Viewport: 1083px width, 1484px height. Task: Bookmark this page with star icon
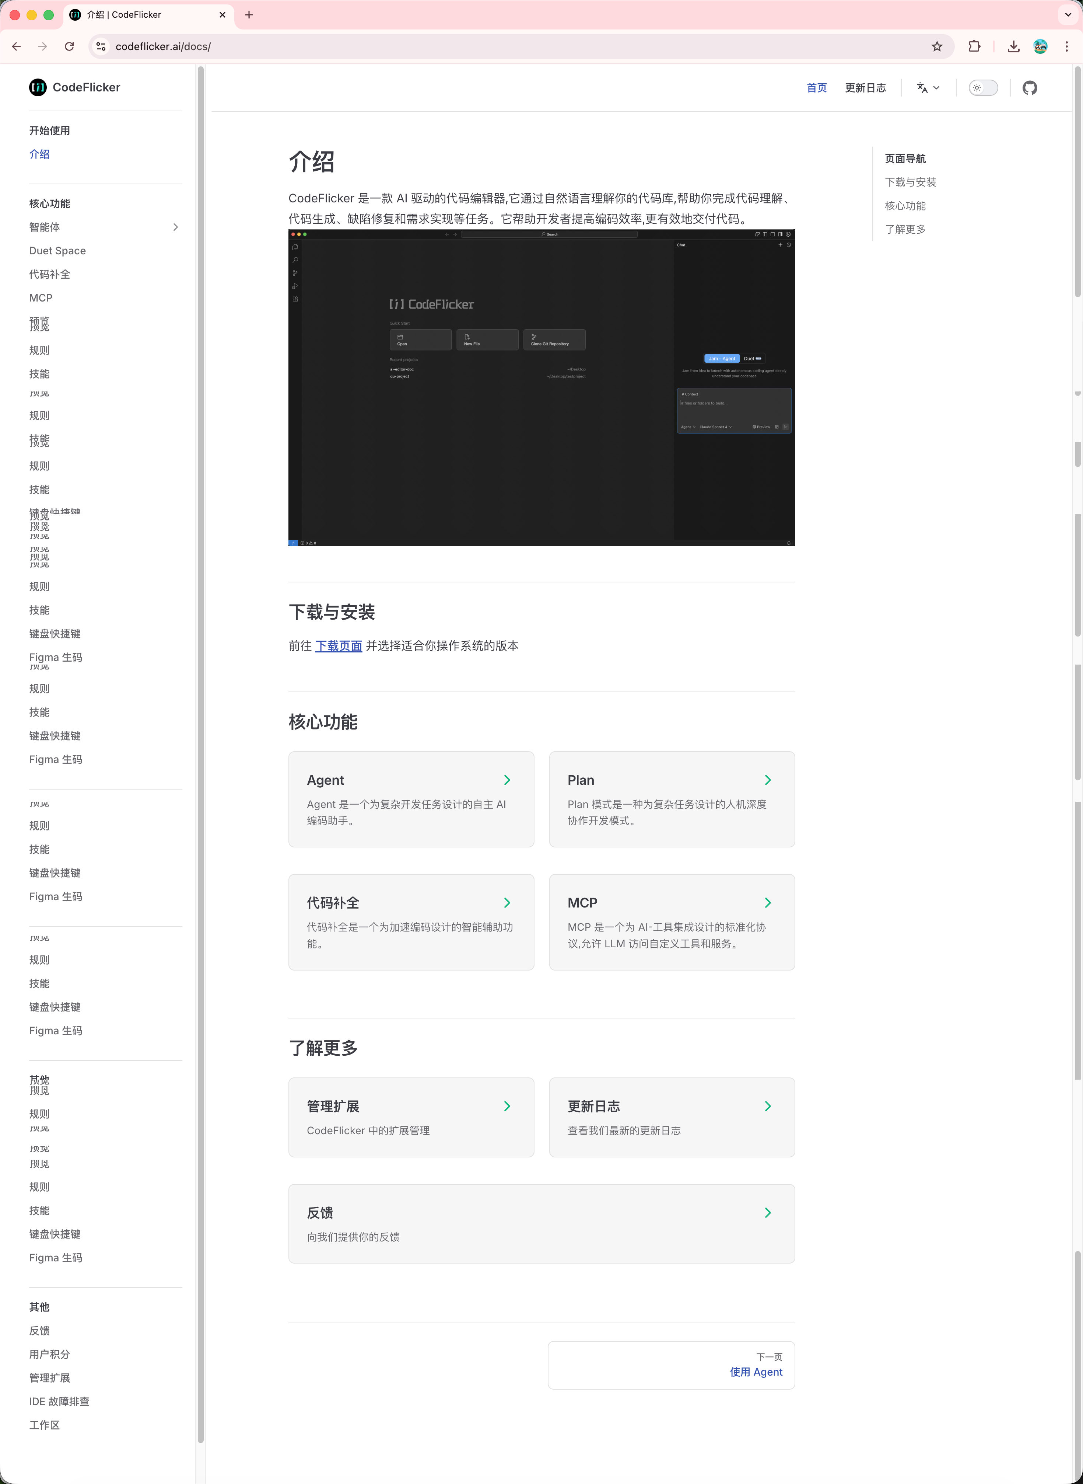pos(937,46)
